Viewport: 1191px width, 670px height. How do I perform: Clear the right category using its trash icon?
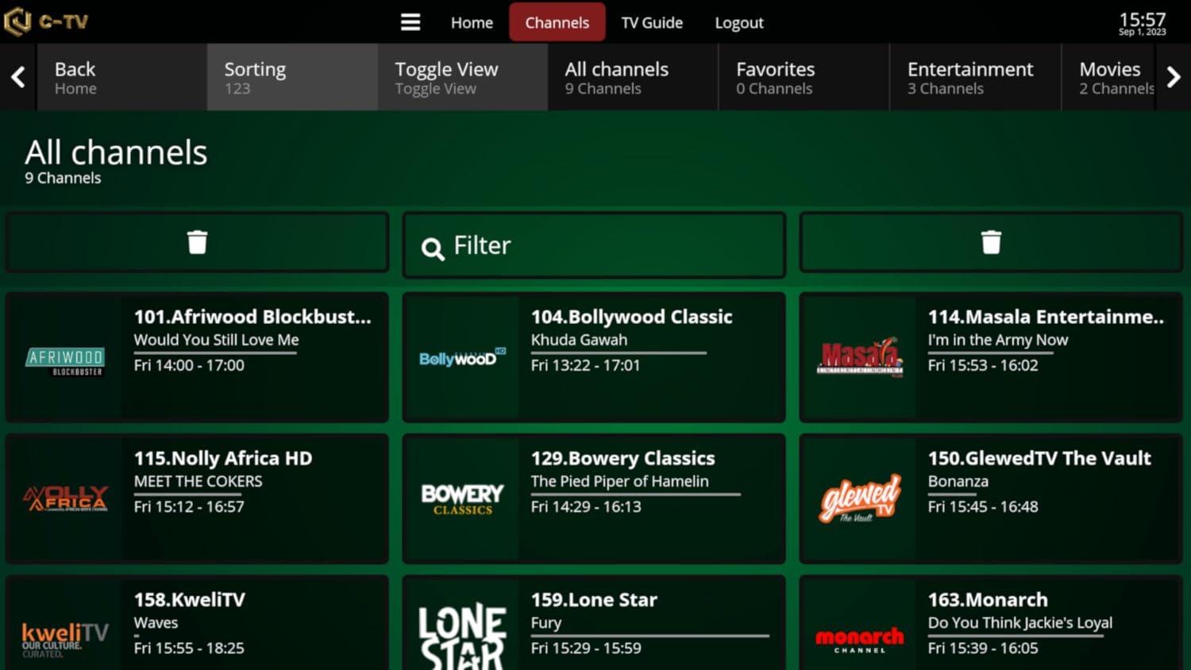tap(990, 242)
